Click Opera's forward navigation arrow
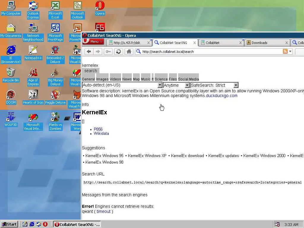Screen dimensions: 304x228 point(98,52)
